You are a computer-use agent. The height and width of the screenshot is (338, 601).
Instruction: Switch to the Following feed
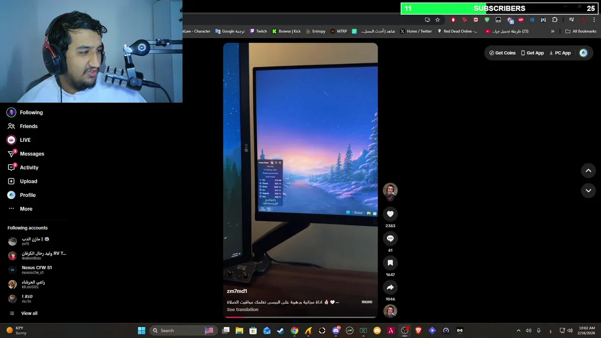click(x=25, y=113)
